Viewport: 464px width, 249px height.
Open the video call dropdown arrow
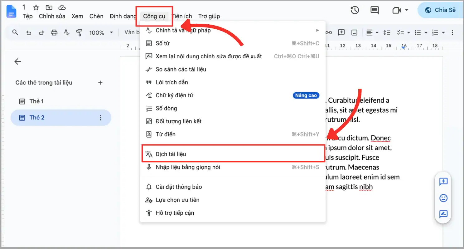click(x=407, y=10)
